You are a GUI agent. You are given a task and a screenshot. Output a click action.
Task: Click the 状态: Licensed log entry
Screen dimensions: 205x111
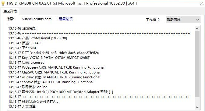[x=26, y=63]
